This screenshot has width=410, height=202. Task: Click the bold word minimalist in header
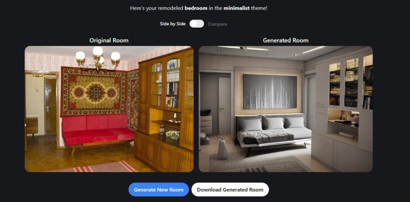[x=236, y=8]
